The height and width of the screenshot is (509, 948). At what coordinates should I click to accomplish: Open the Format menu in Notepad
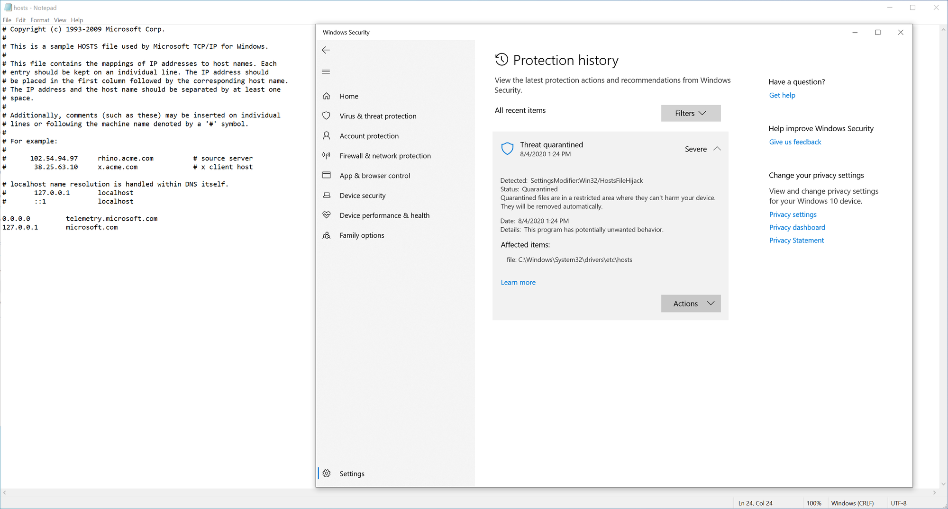pyautogui.click(x=40, y=20)
